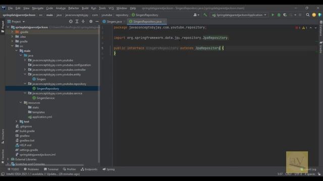
Task: Select Singers class in entity package
Action: point(41,79)
